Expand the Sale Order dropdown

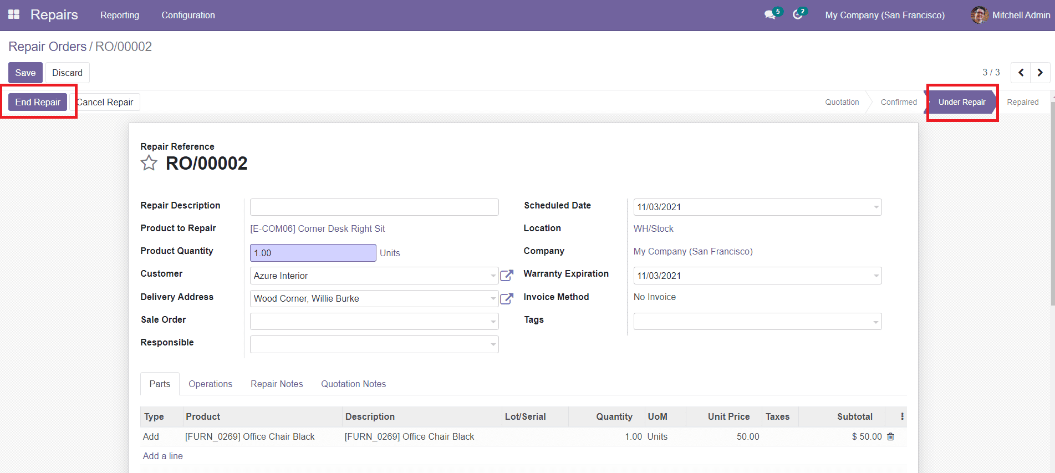point(493,322)
